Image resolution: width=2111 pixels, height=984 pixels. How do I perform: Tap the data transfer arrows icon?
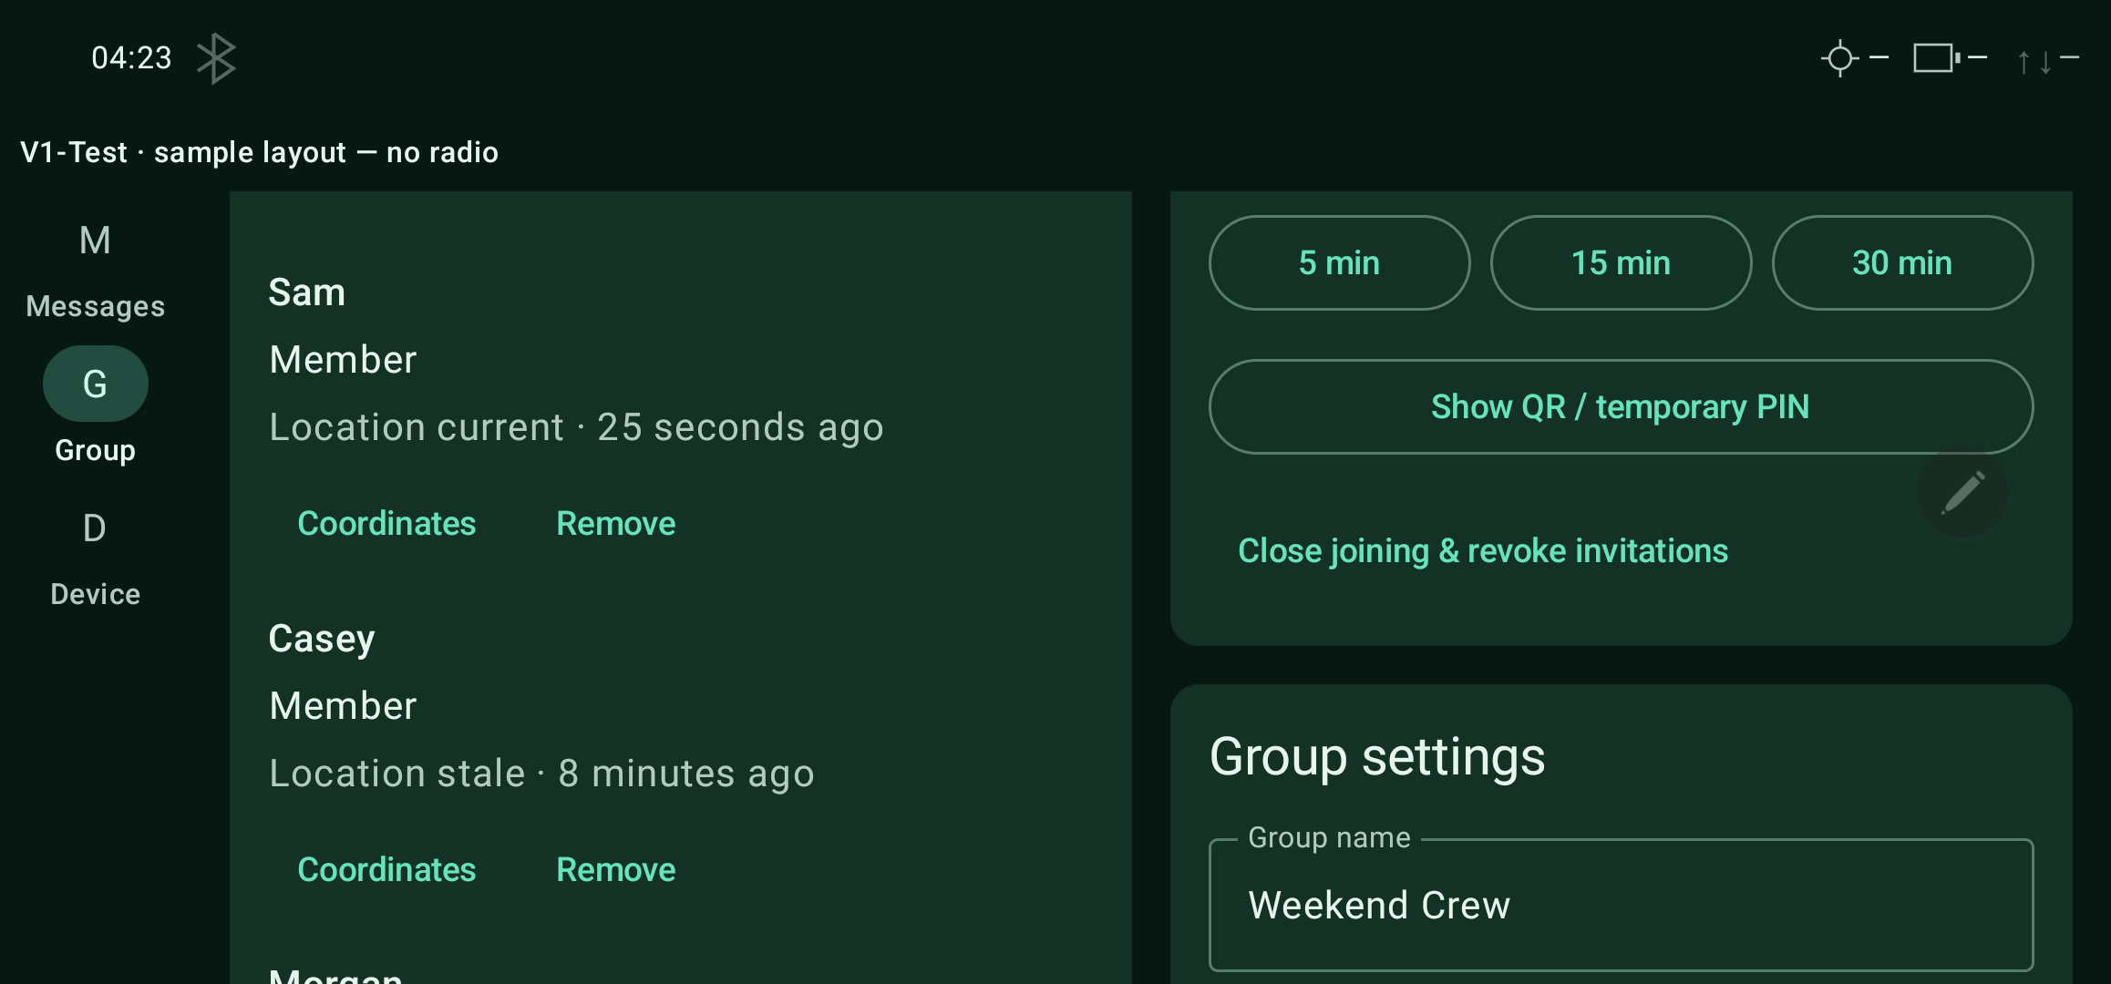coord(2034,61)
